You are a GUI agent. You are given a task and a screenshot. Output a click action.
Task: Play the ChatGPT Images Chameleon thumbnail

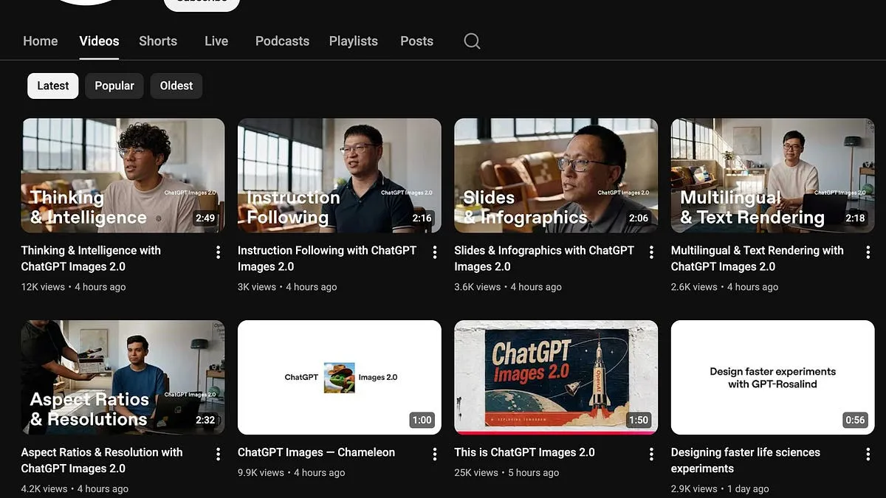(340, 378)
